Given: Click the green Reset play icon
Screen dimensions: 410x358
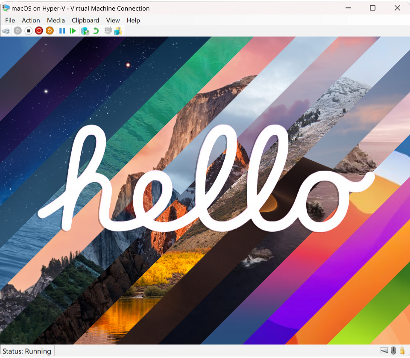Looking at the screenshot, I should click(73, 31).
